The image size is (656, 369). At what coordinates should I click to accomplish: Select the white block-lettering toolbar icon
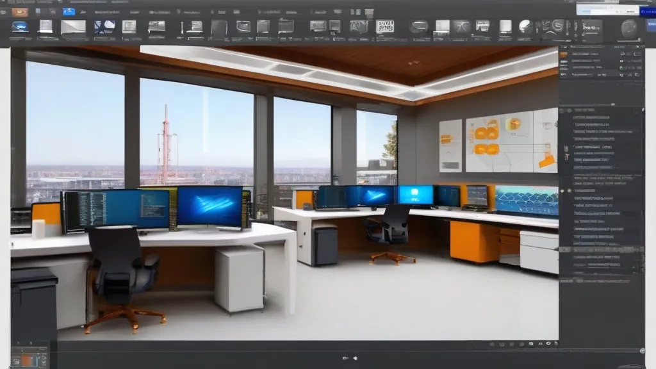(x=385, y=26)
